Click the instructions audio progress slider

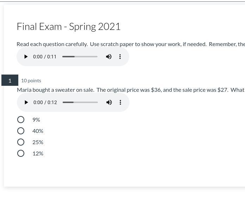coord(80,57)
